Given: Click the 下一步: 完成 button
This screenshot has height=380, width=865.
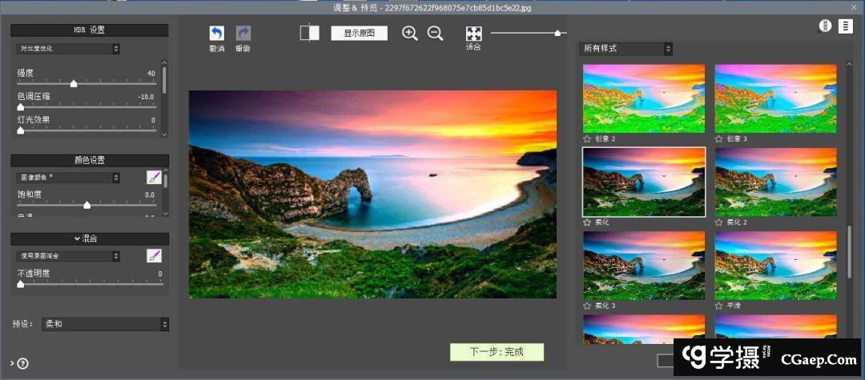Looking at the screenshot, I should tap(497, 352).
